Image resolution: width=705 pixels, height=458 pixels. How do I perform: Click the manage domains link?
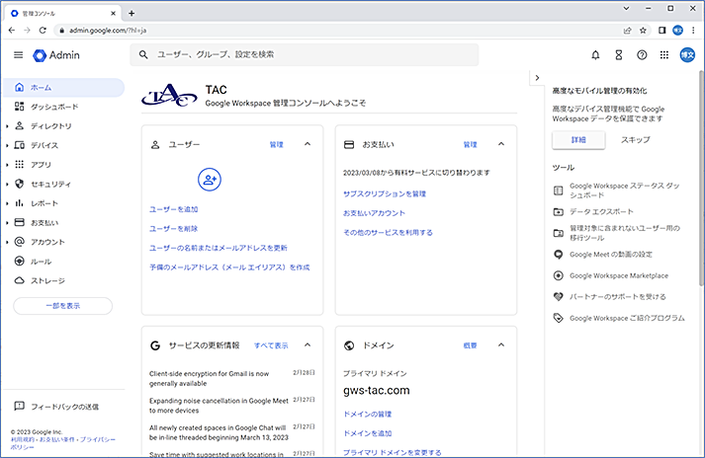368,414
